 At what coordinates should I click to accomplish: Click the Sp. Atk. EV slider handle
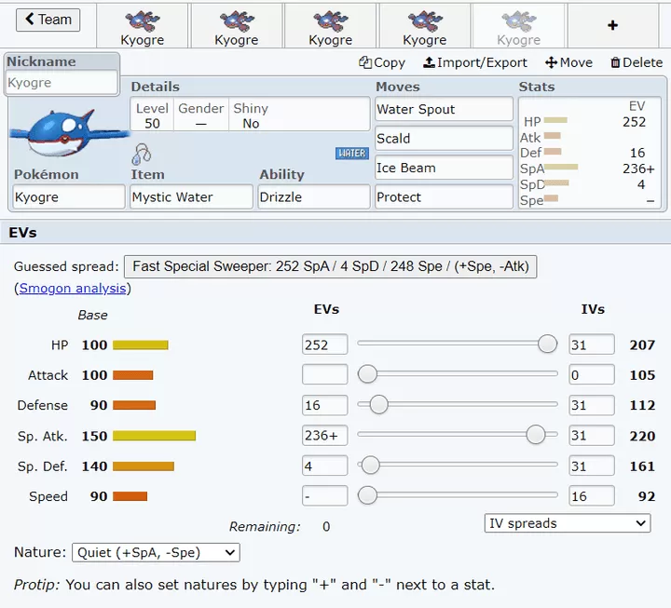(535, 435)
